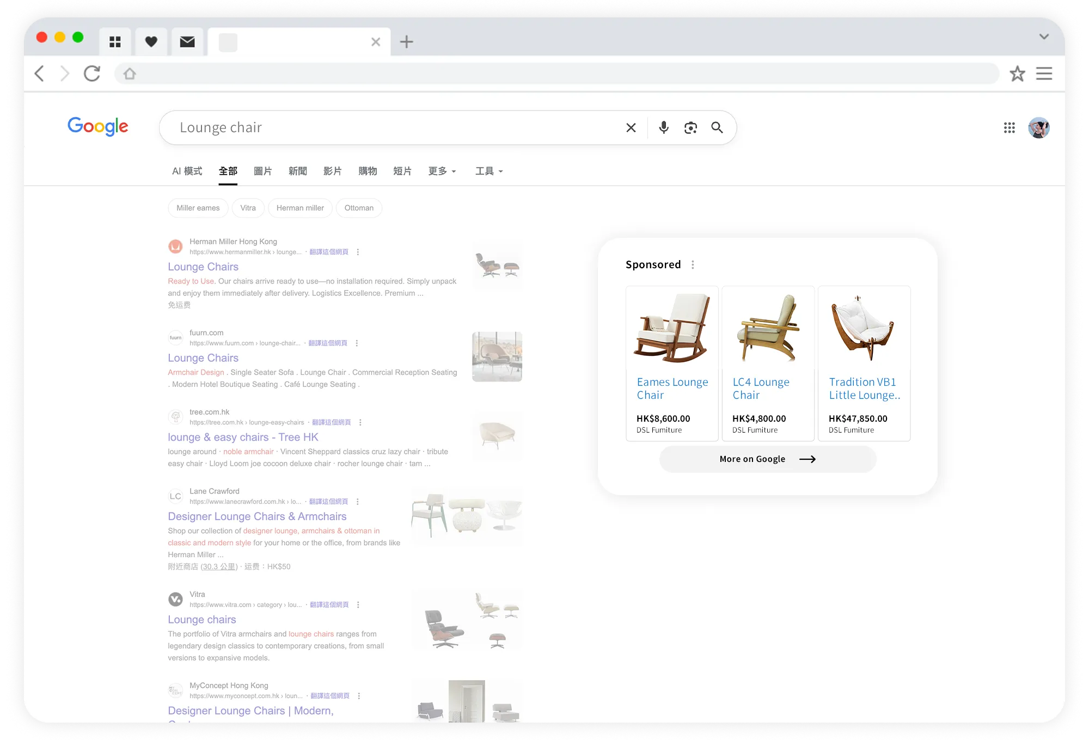Click the magnifier search icon
This screenshot has height=740, width=1089.
click(x=717, y=127)
